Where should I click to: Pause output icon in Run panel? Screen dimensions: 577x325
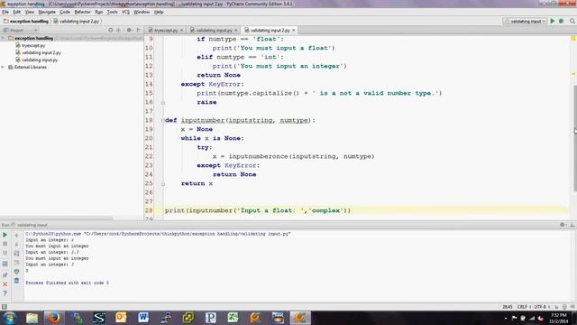(x=5, y=253)
